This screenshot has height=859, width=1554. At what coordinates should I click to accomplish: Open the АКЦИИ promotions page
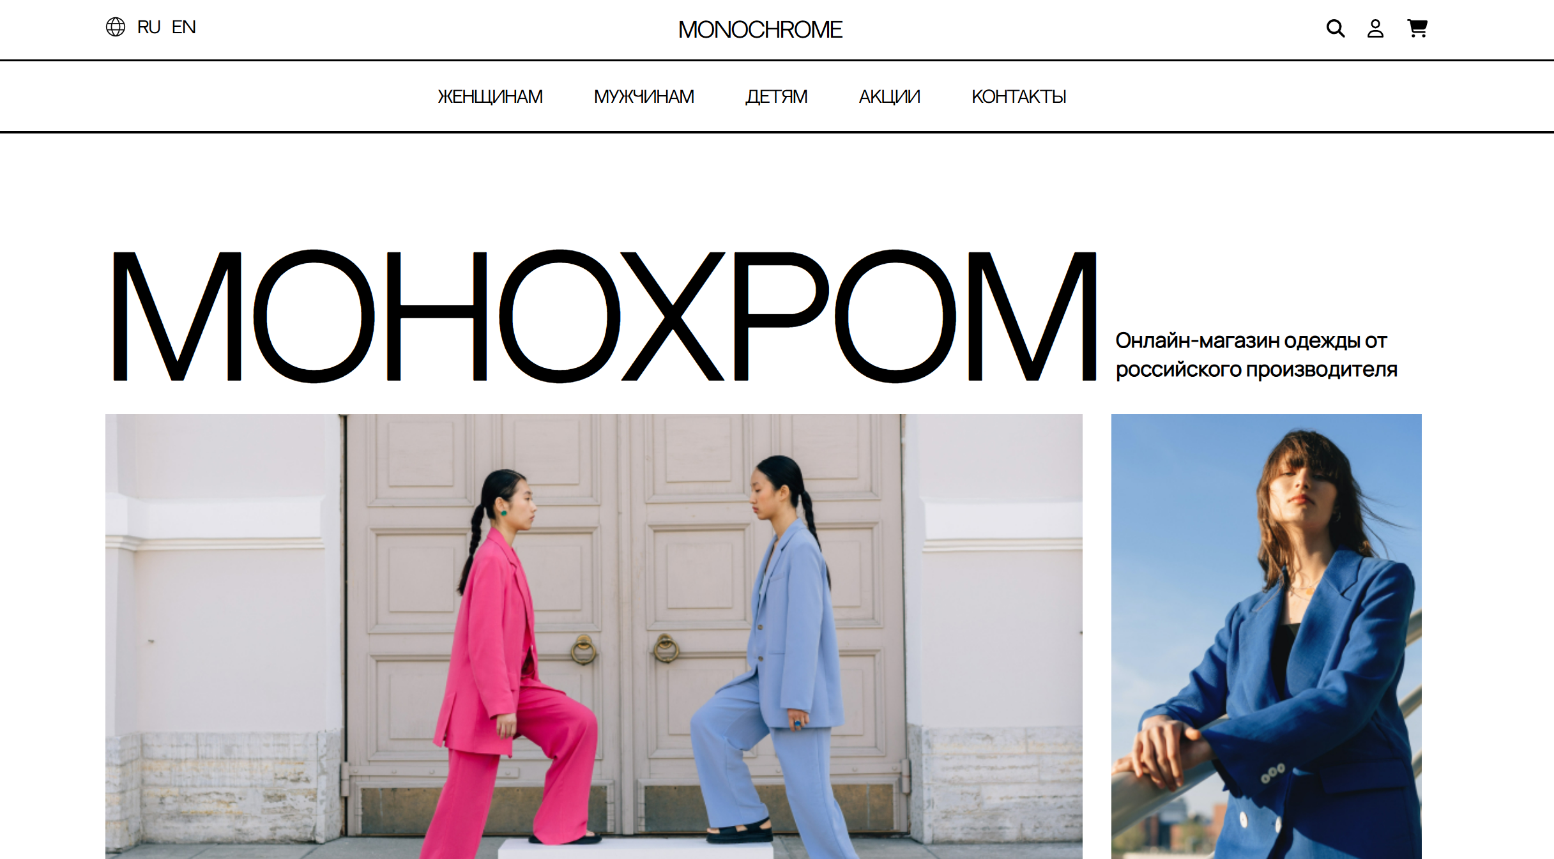pyautogui.click(x=889, y=96)
